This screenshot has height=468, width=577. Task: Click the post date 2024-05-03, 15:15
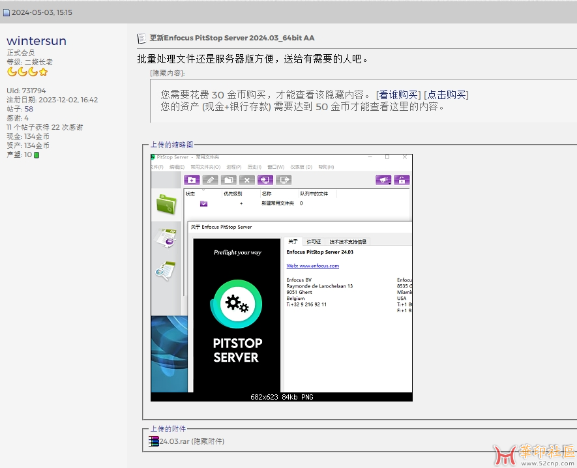click(x=42, y=12)
